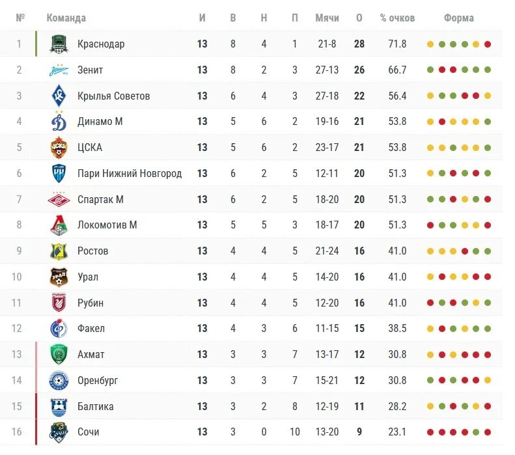Open the CSKA club crest
515x455 pixels.
[x=59, y=147]
